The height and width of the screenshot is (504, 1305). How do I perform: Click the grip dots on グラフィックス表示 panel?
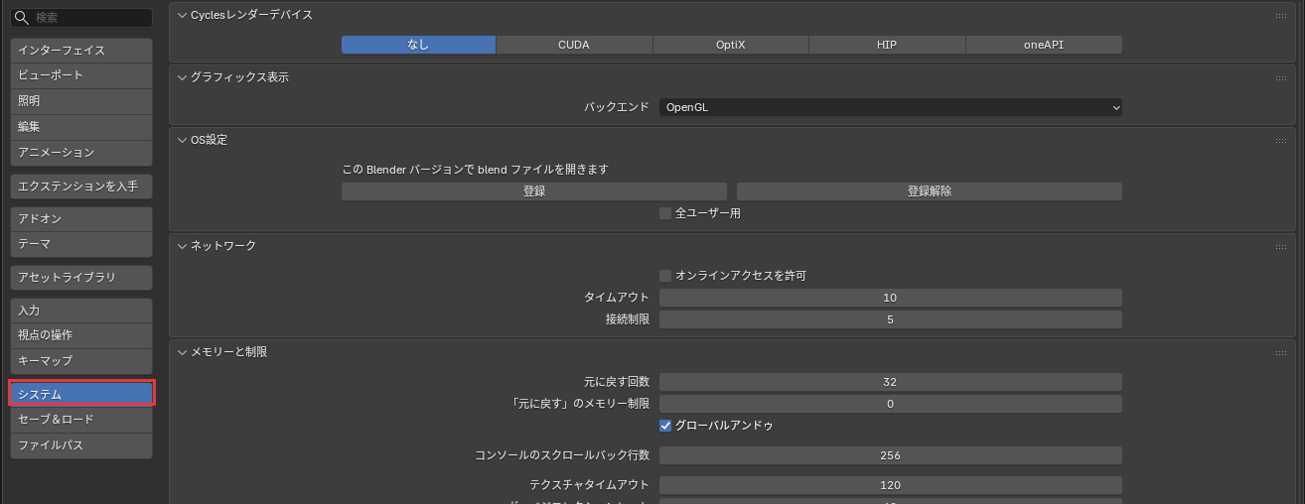[1281, 78]
